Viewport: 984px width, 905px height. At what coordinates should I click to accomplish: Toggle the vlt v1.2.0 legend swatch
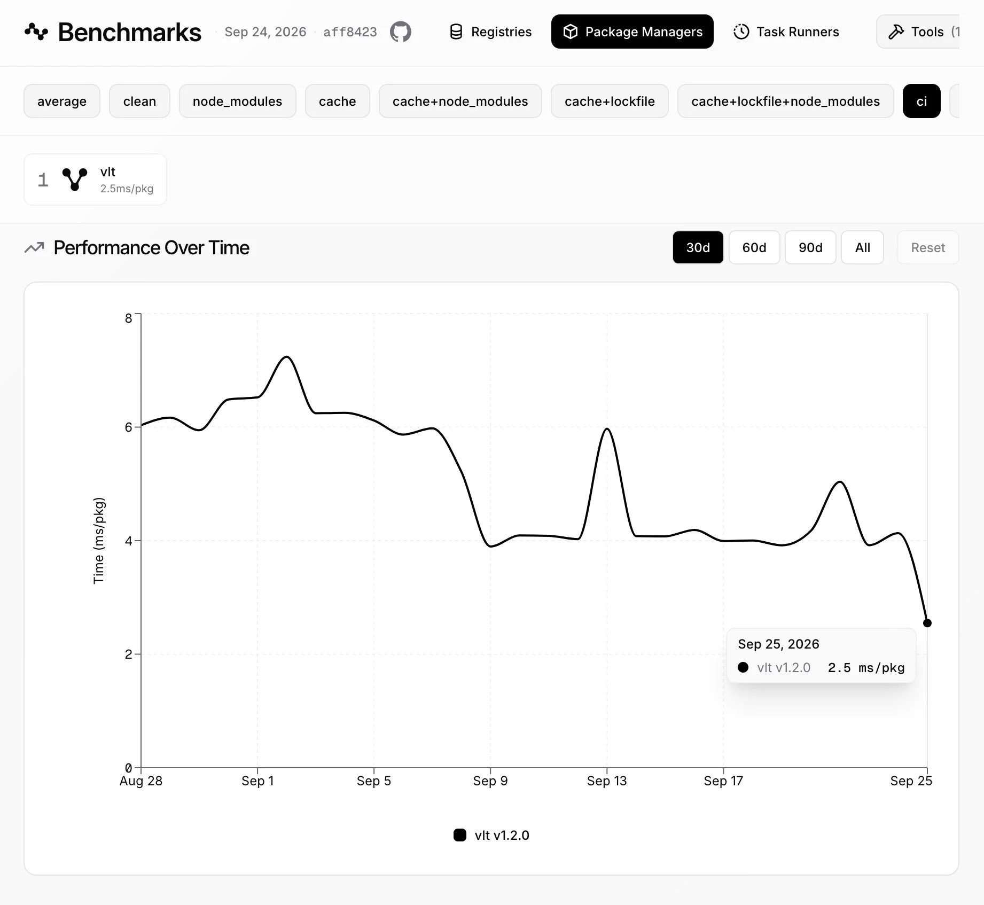tap(460, 835)
